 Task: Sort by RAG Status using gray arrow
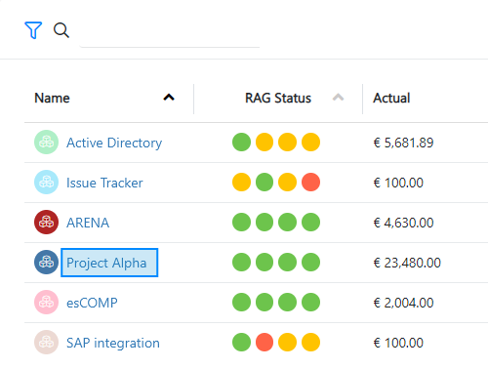338,98
